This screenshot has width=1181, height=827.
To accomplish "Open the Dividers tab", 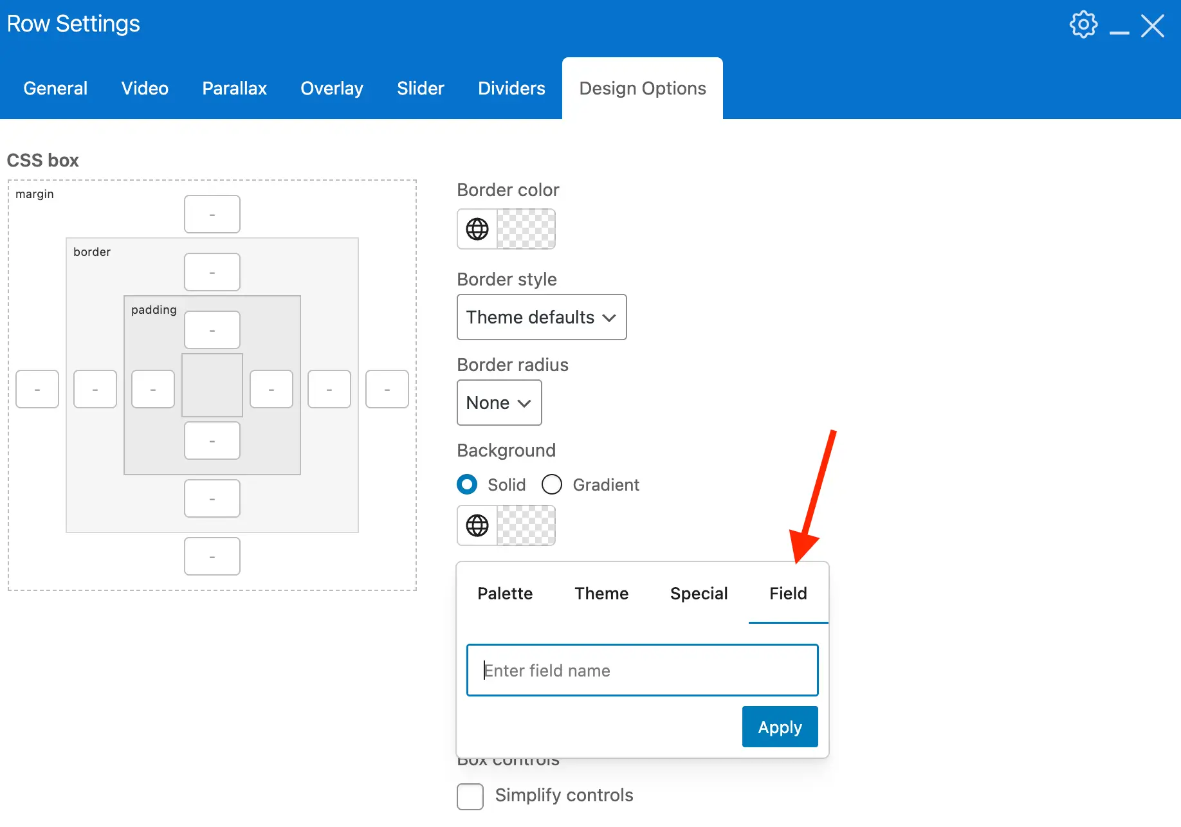I will coord(511,88).
